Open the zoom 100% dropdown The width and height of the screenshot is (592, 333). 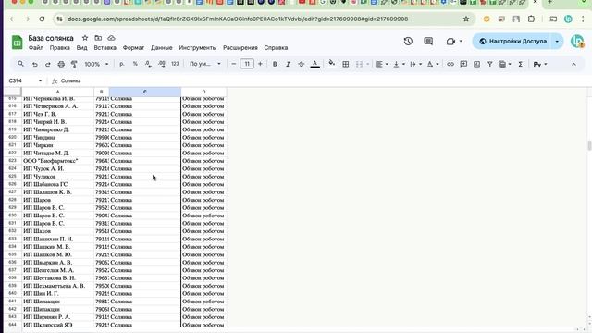tap(96, 64)
